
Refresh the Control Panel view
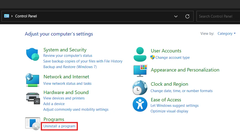click(x=187, y=16)
